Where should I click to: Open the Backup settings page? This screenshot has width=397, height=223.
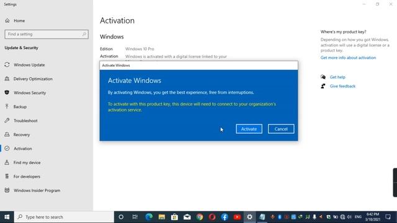pyautogui.click(x=20, y=107)
